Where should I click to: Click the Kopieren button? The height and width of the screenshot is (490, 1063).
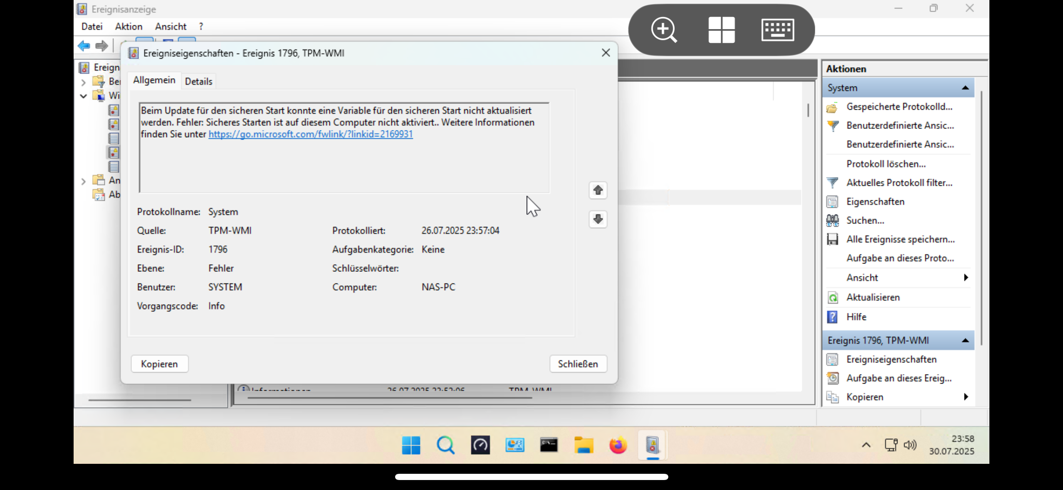159,364
